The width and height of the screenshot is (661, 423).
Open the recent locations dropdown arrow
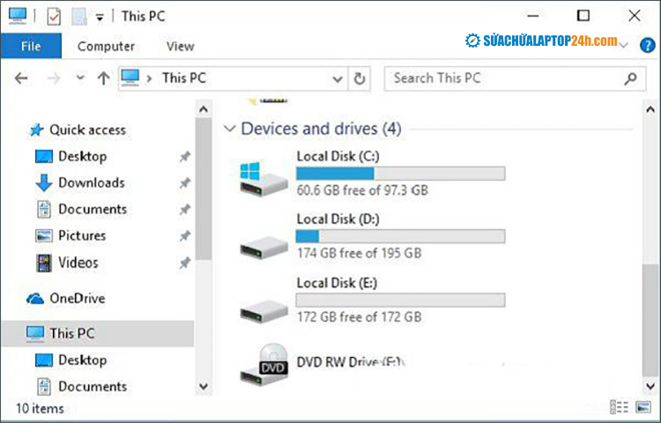[80, 78]
